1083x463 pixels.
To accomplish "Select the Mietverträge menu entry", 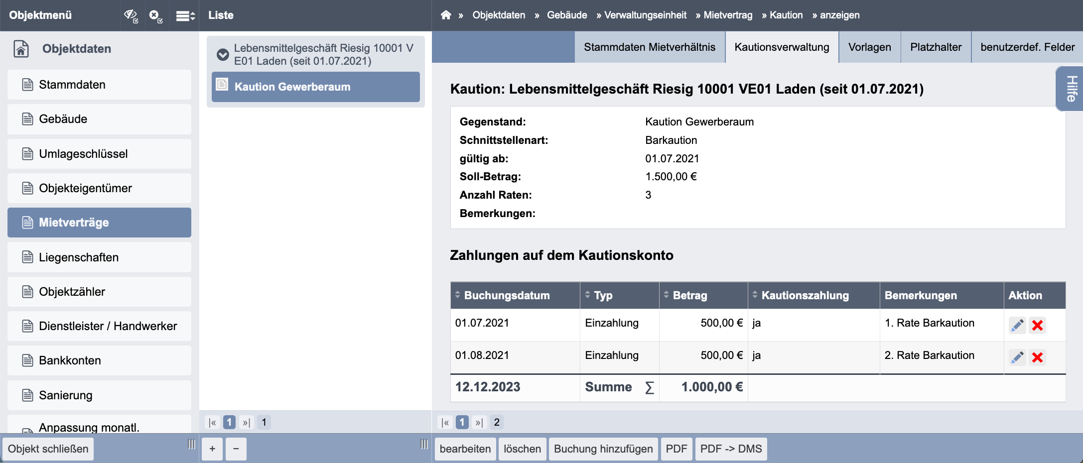I will pos(99,223).
